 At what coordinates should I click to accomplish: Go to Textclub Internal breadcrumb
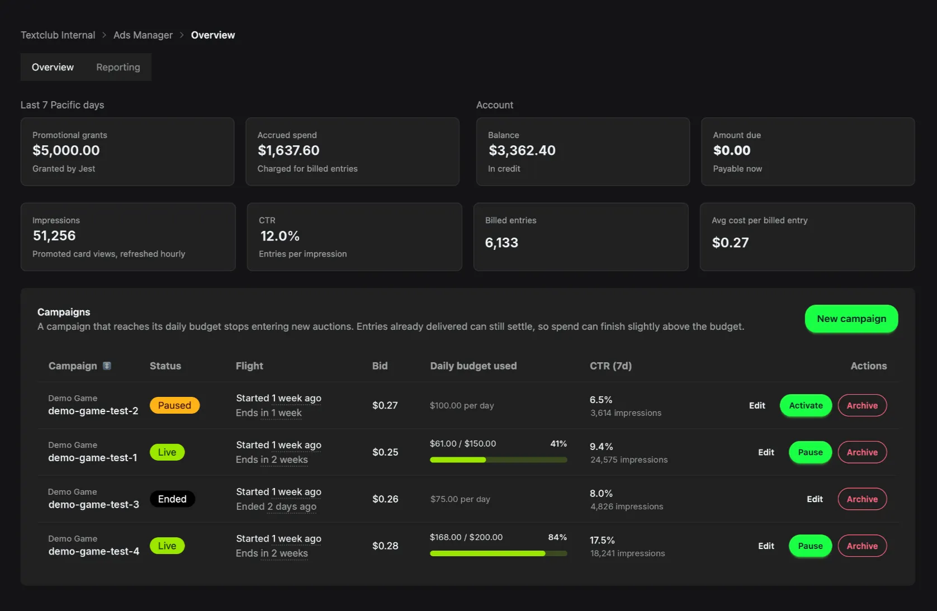58,35
